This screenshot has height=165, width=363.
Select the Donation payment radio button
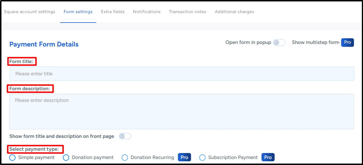tap(66, 158)
